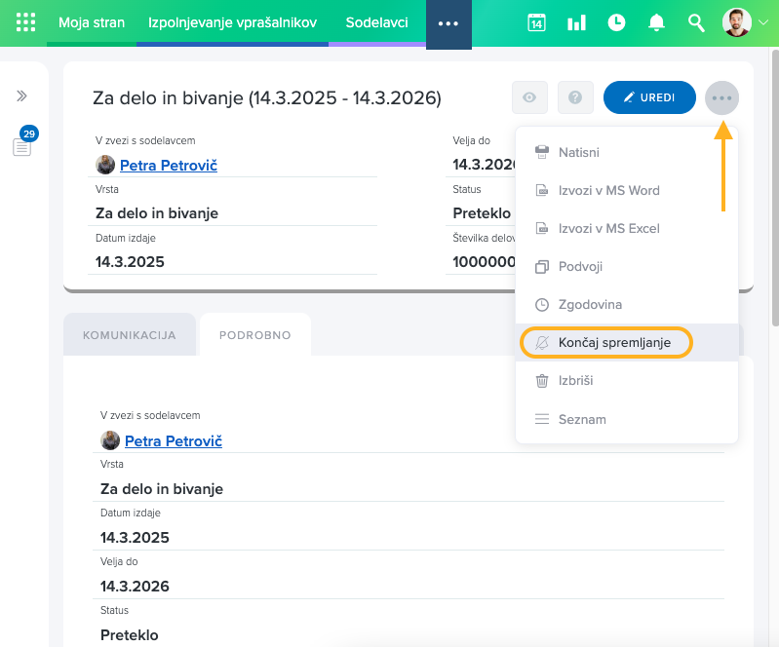Screen dimensions: 779x647
Task: Select Končaj spremljanje from the menu
Action: tap(614, 343)
